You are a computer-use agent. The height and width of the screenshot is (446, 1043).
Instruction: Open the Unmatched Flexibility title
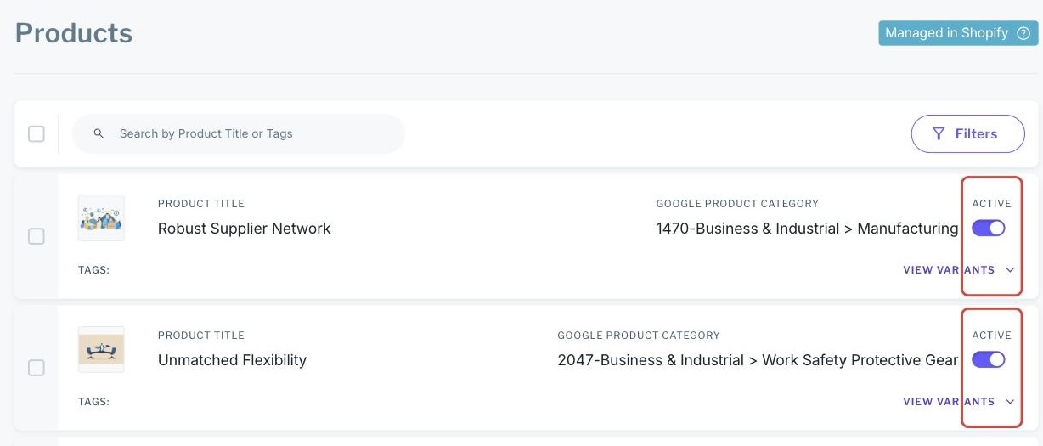232,360
